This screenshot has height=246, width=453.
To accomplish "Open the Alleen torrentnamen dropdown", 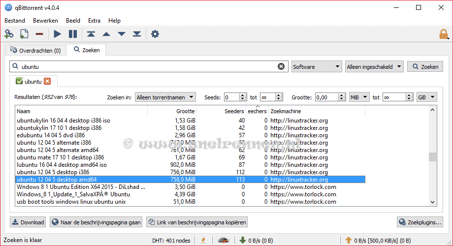I will (x=165, y=97).
